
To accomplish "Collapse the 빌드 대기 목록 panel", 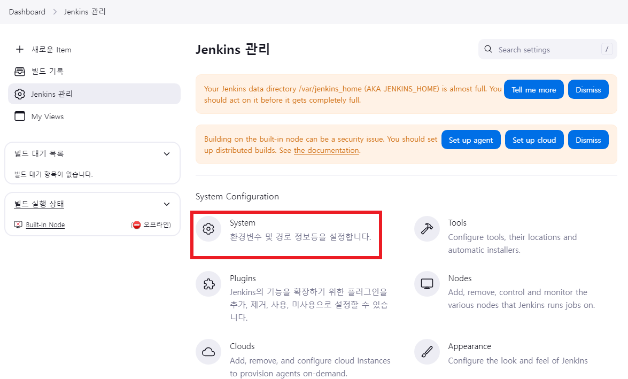I will point(167,154).
